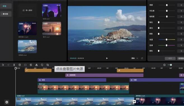Adjust the timeline zoom slider
This screenshot has width=184, height=106.
pos(171,65)
